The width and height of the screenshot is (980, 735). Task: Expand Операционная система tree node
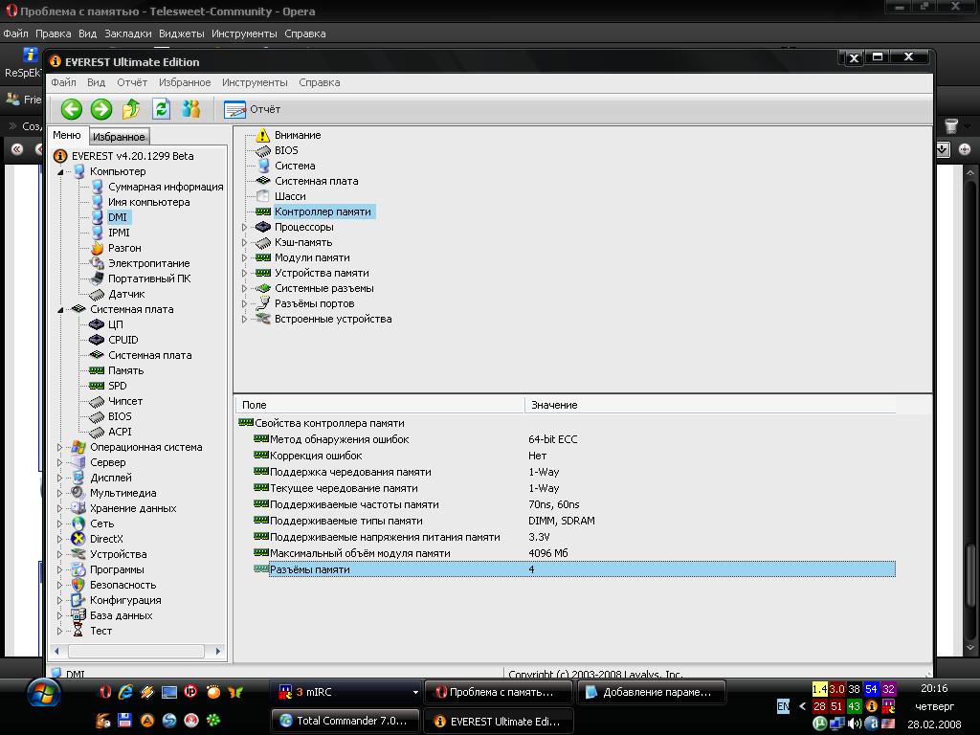[x=60, y=447]
